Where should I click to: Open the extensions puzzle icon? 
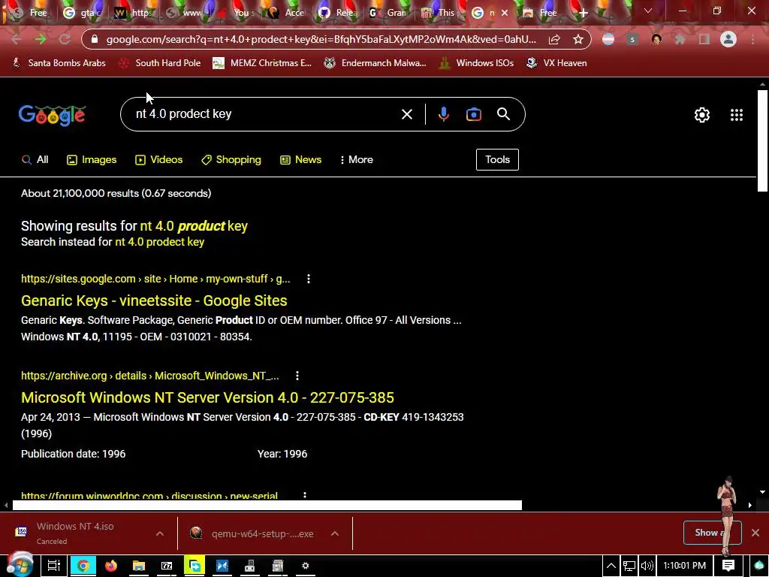[x=680, y=39]
